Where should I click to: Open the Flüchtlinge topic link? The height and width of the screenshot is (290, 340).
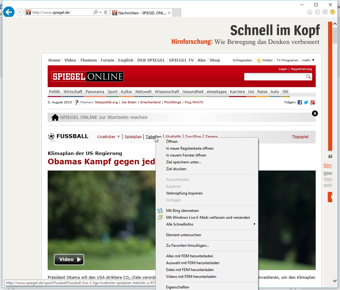pyautogui.click(x=173, y=102)
